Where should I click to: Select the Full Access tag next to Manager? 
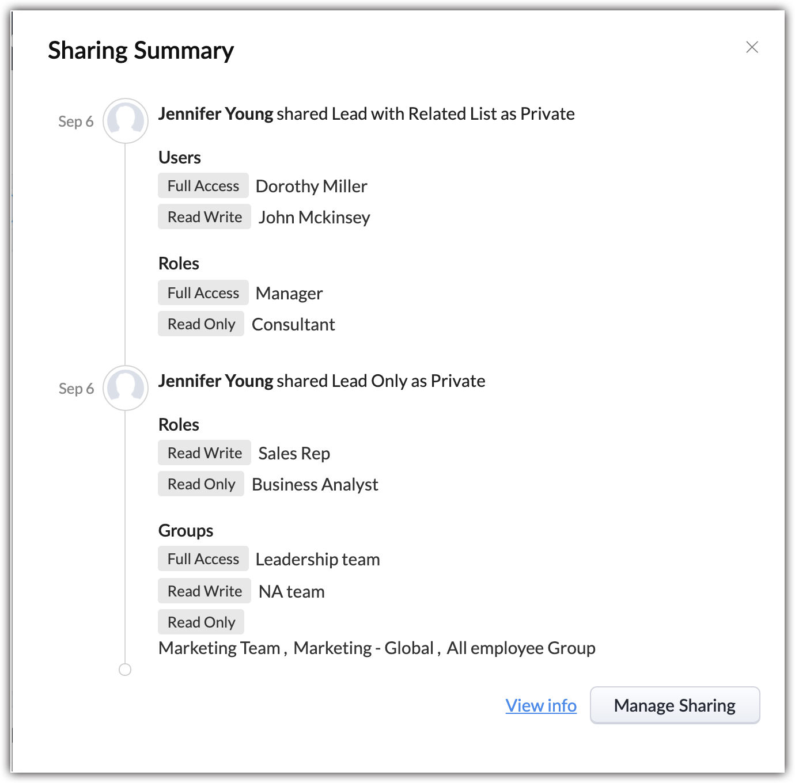tap(203, 293)
